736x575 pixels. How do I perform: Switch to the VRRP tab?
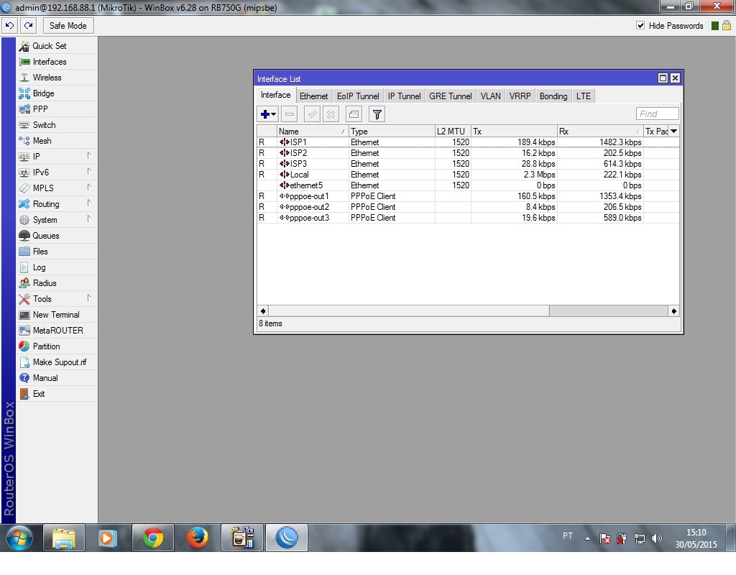click(x=520, y=96)
